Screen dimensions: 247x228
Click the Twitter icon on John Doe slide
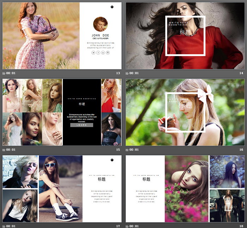tap(94, 53)
